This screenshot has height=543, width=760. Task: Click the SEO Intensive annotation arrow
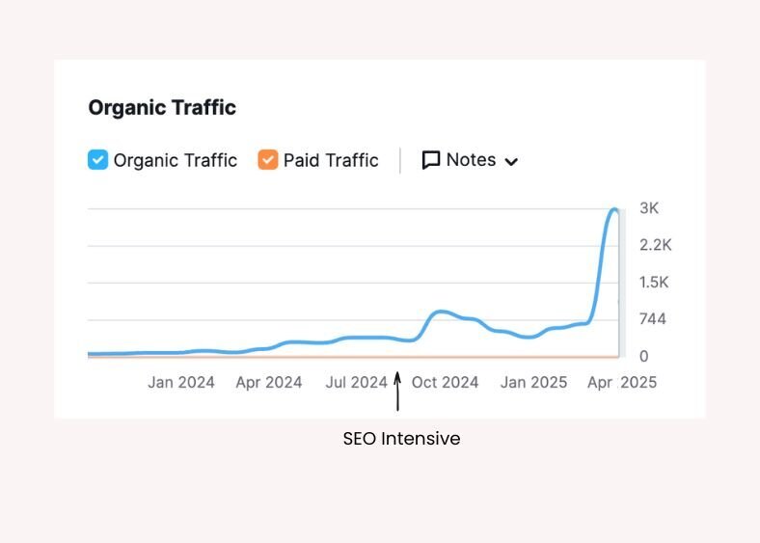tap(396, 393)
